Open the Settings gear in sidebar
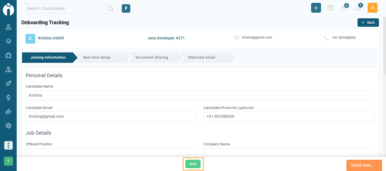This screenshot has width=386, height=171. (x=8, y=126)
